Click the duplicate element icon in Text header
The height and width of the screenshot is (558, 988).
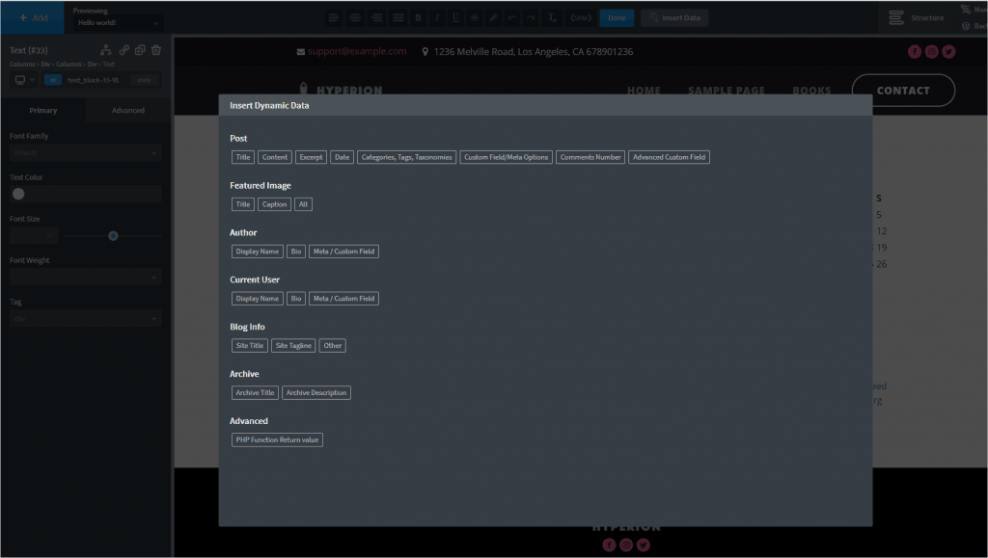140,50
